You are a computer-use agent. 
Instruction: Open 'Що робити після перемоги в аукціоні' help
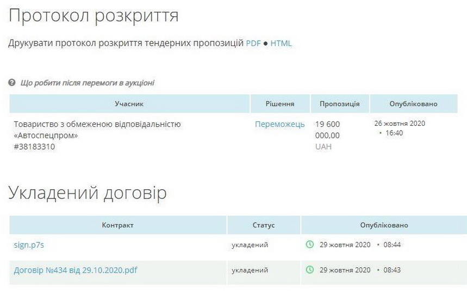coord(87,83)
